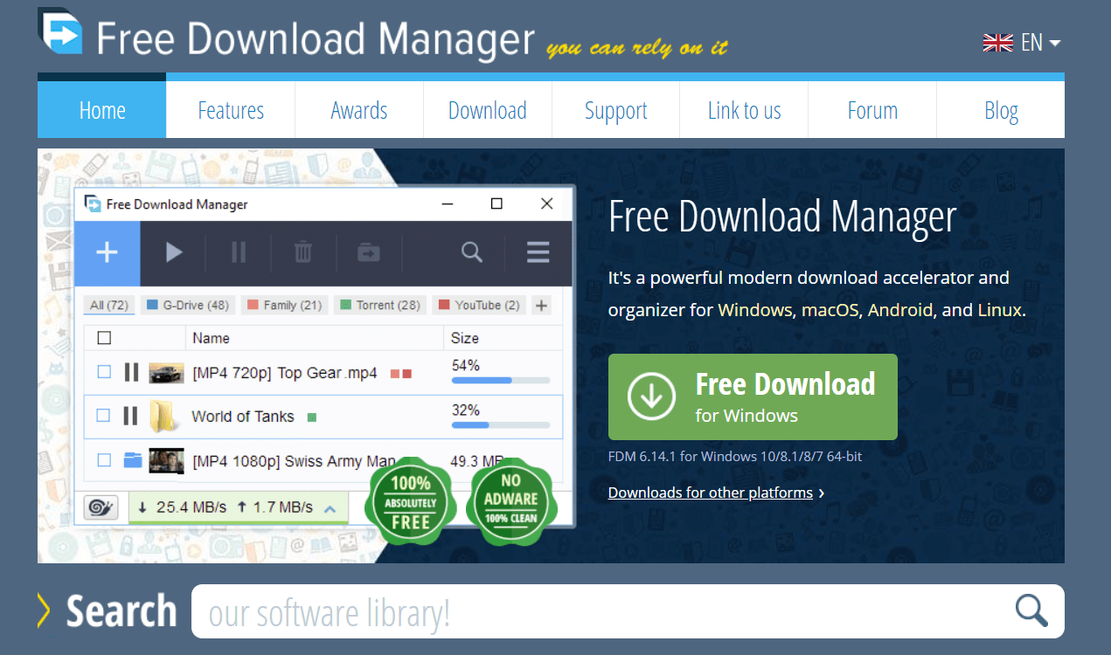Open Downloads for other platforms link
The height and width of the screenshot is (655, 1111).
711,493
